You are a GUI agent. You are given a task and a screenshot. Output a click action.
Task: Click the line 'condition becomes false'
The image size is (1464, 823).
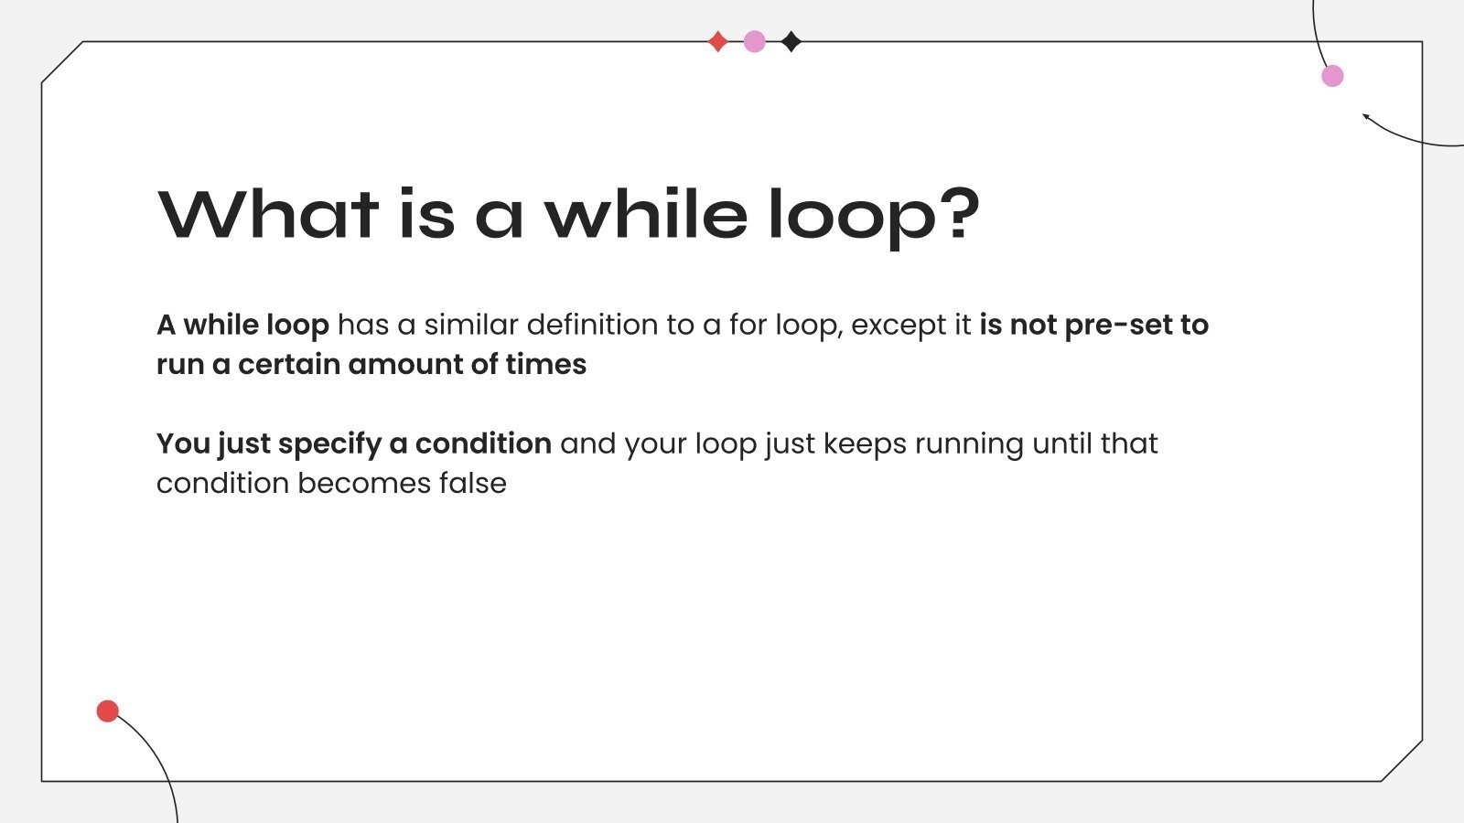pyautogui.click(x=331, y=483)
